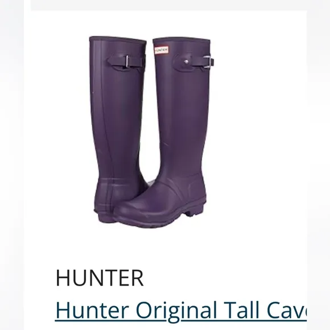This screenshot has height=330, width=330.
Task: Click the metal rivet on right boot strap
Action: click(x=186, y=61)
